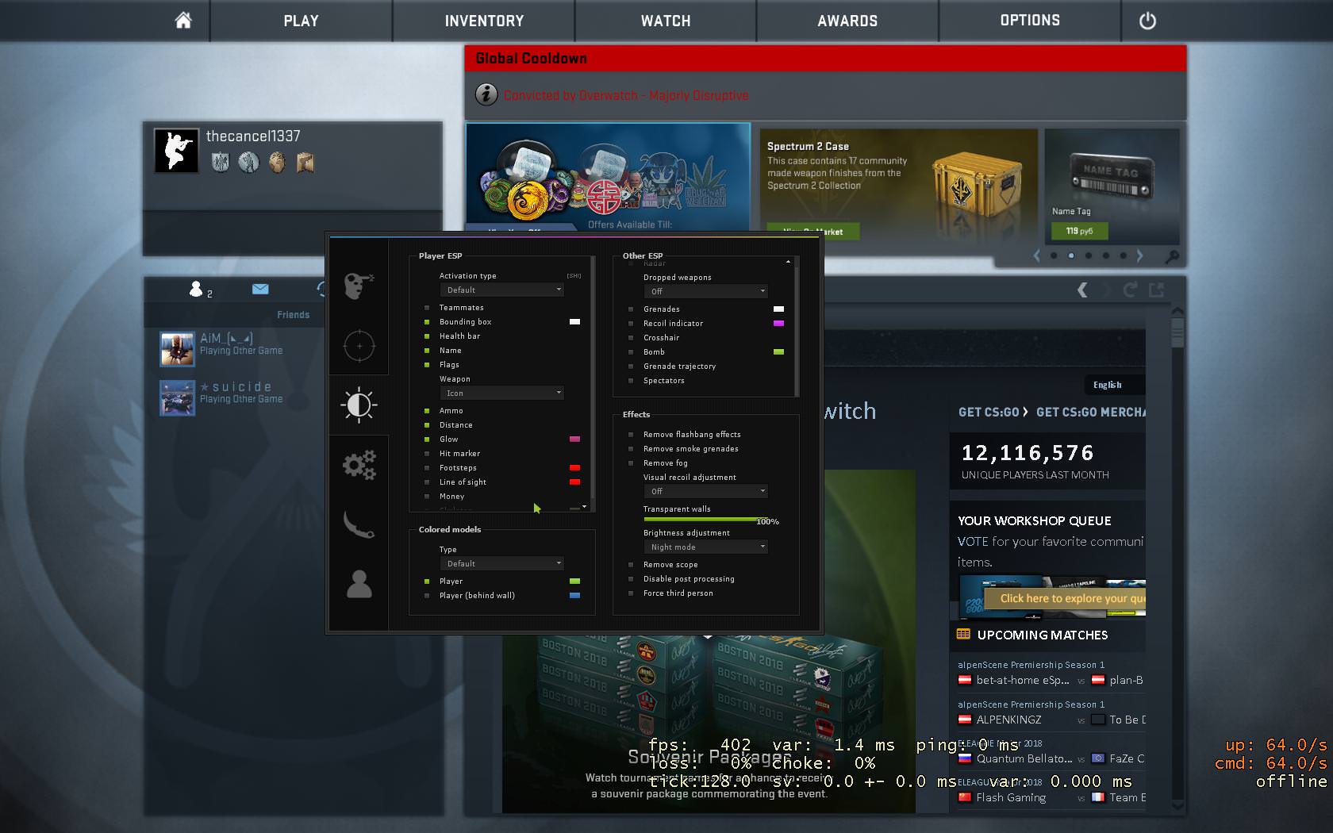Viewport: 1333px width, 833px height.
Task: Click the rightmost medal under thecancel1337
Action: tap(305, 163)
